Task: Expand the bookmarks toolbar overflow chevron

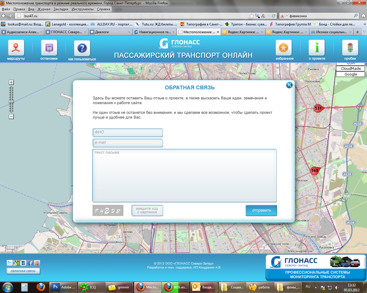Action: point(364,24)
